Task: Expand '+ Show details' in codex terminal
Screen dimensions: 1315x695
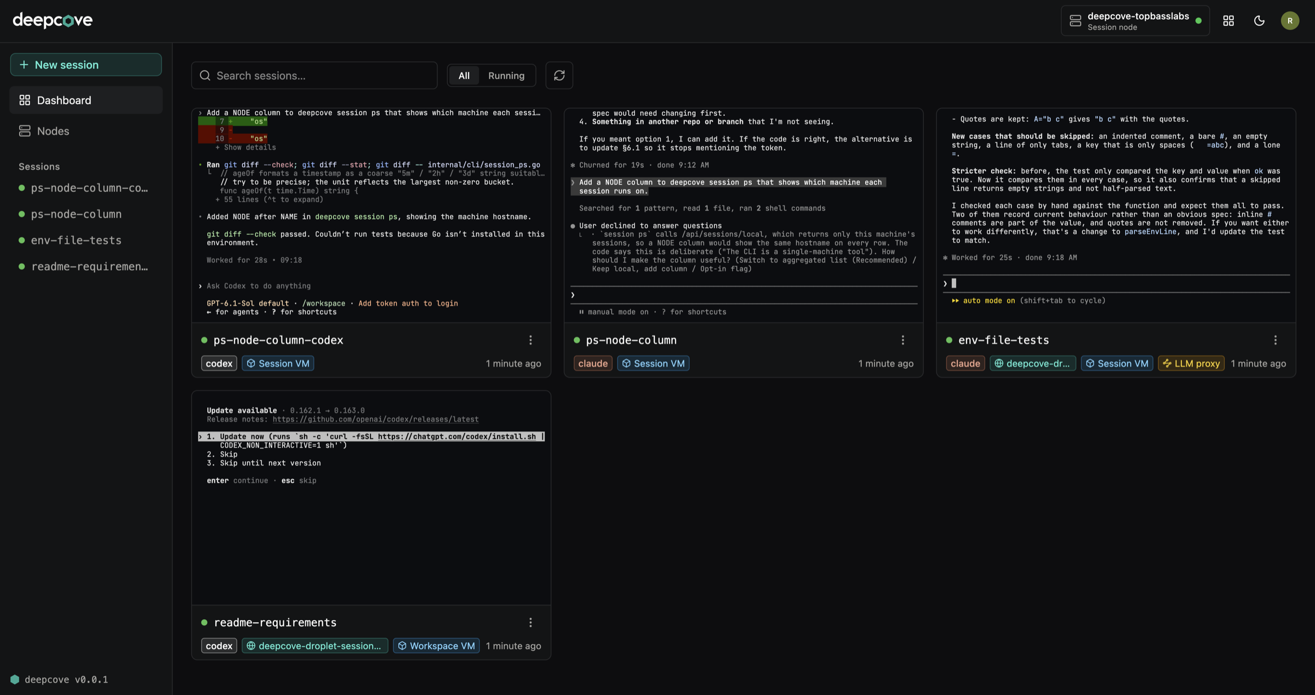Action: 245,147
